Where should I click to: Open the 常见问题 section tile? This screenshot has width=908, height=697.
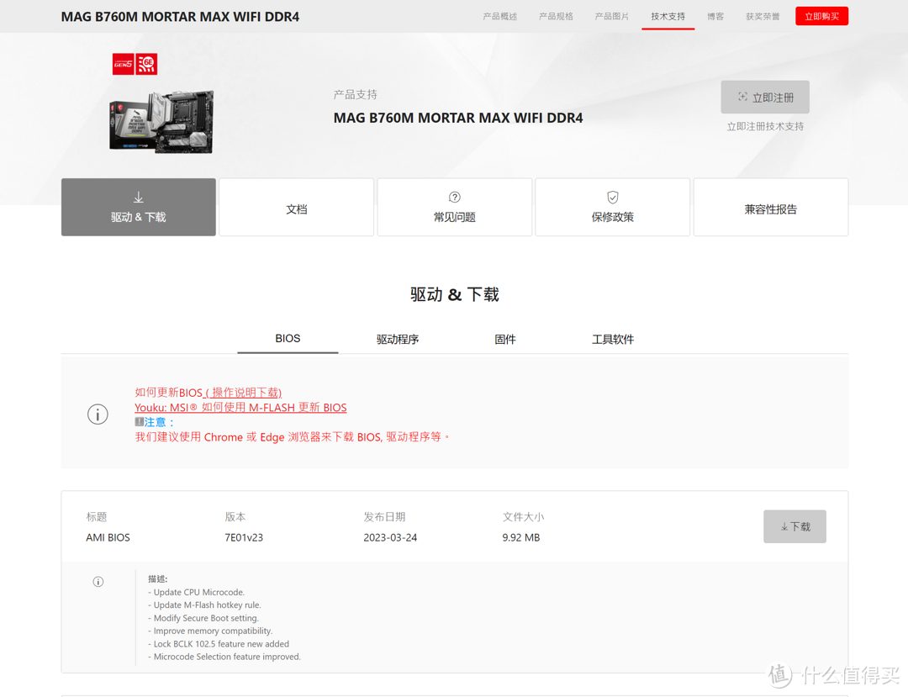[x=455, y=207]
